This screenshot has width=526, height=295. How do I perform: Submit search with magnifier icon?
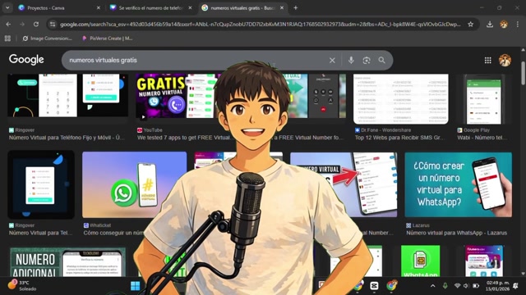click(381, 60)
